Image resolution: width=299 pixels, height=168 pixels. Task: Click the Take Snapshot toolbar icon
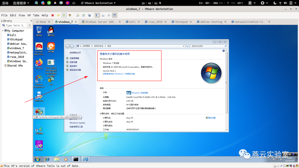(x=78, y=15)
